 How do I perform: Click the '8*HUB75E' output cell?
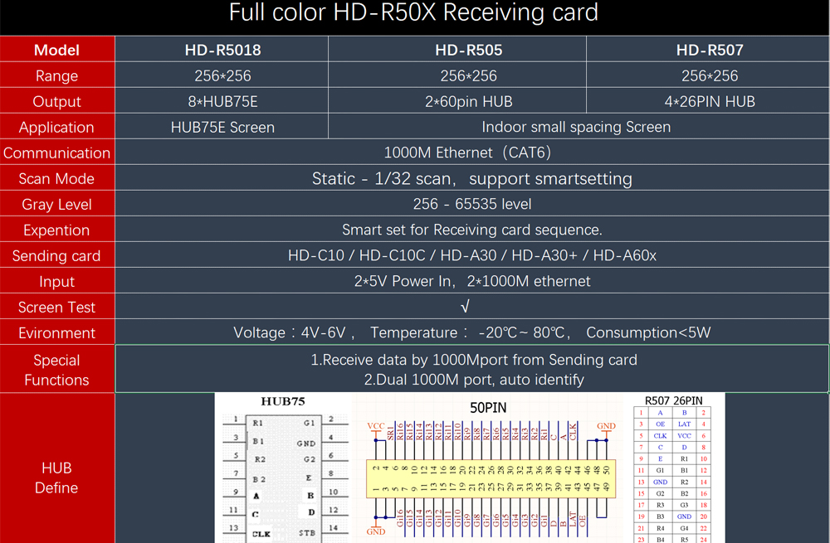222,101
